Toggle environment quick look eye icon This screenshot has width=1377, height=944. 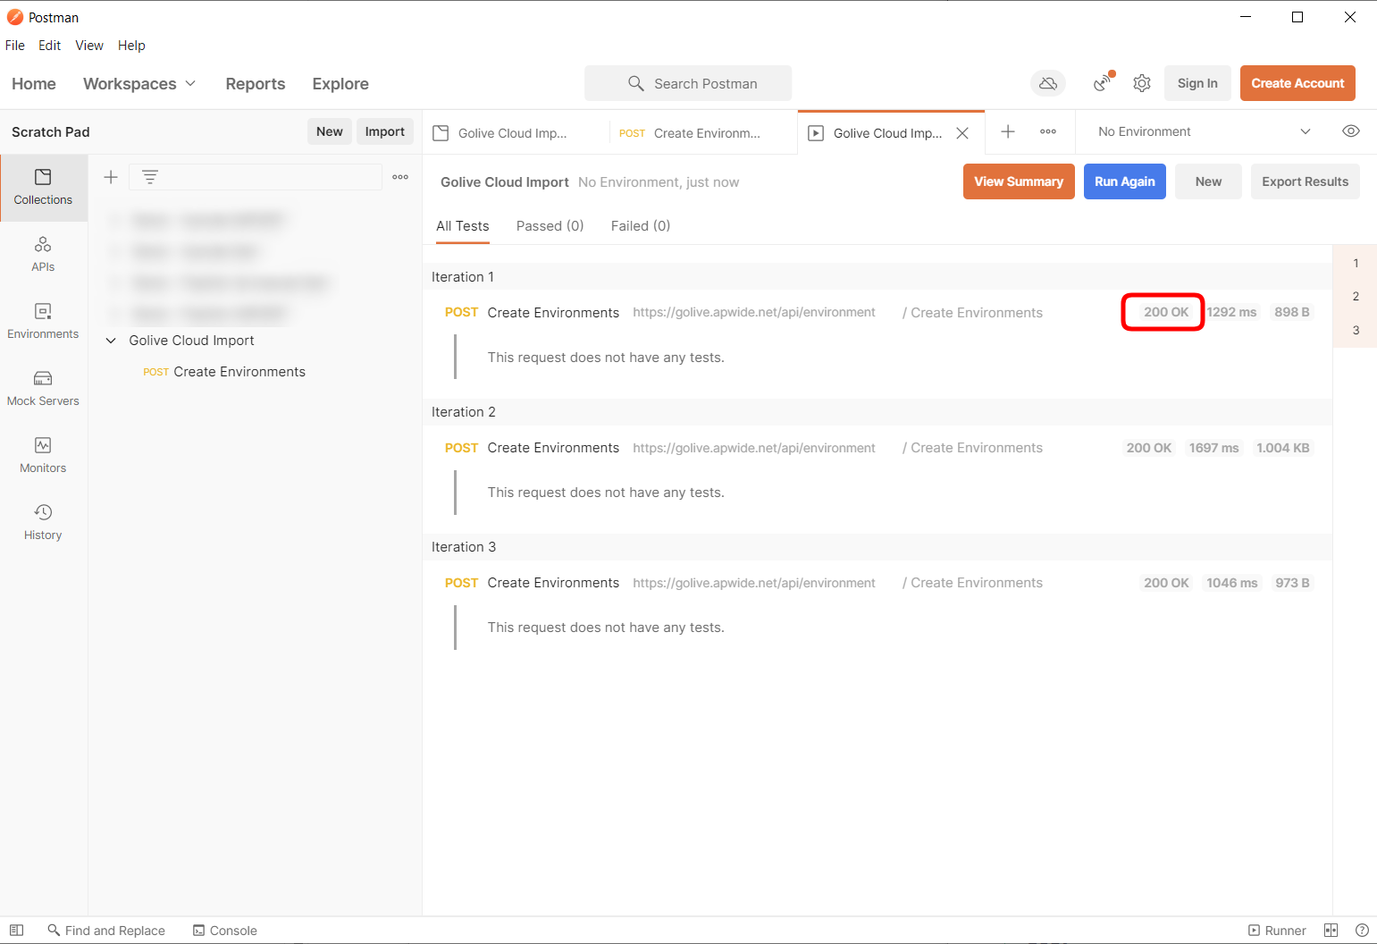[1351, 131]
